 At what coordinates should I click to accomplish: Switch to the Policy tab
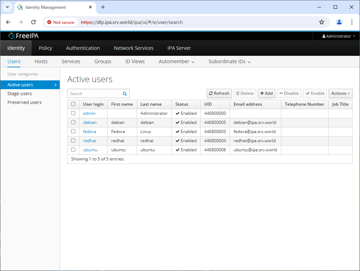(45, 48)
